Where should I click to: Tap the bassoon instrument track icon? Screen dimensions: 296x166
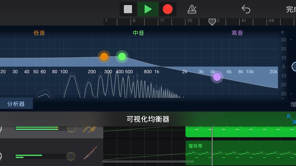90,153
